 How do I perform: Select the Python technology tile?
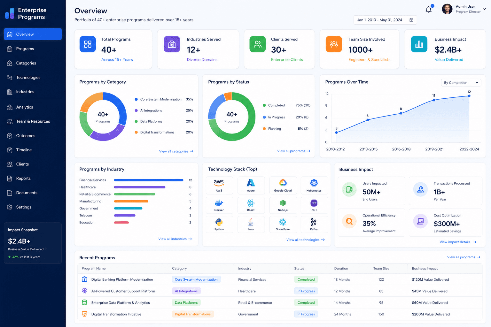pyautogui.click(x=219, y=224)
